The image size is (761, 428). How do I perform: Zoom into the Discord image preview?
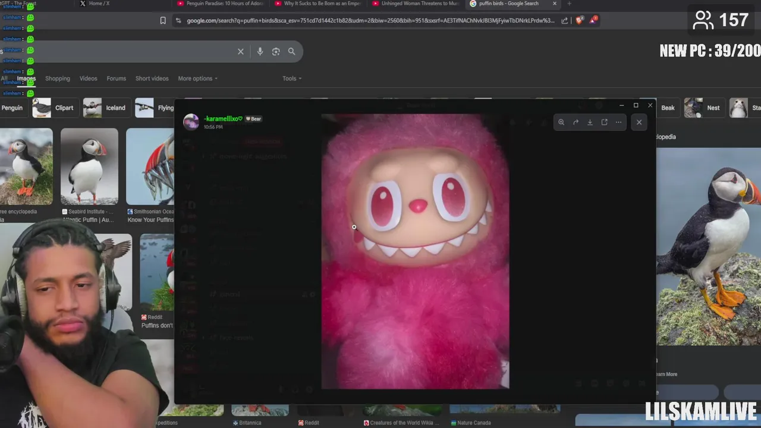click(x=561, y=122)
